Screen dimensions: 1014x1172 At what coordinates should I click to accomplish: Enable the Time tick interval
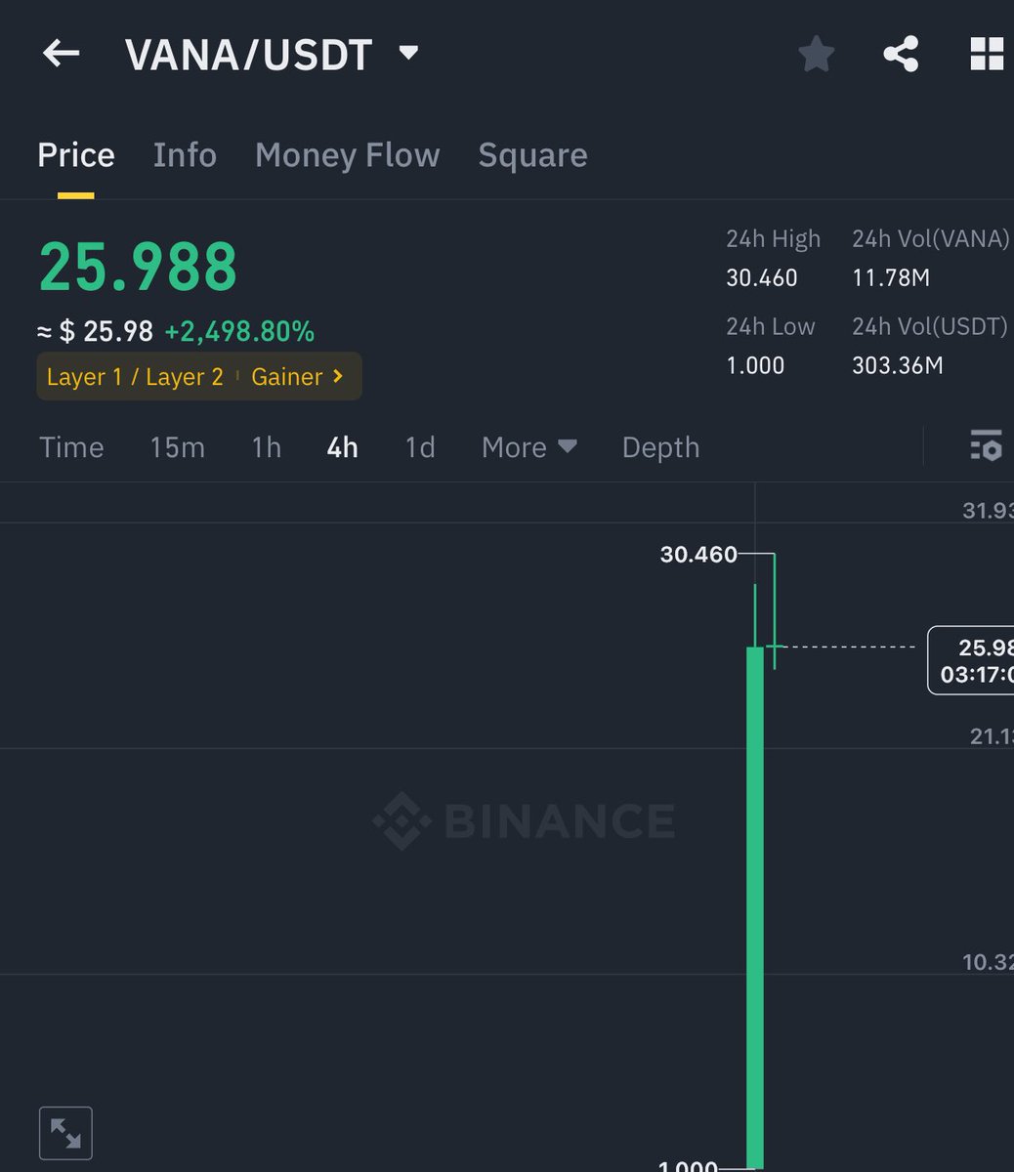[71, 447]
